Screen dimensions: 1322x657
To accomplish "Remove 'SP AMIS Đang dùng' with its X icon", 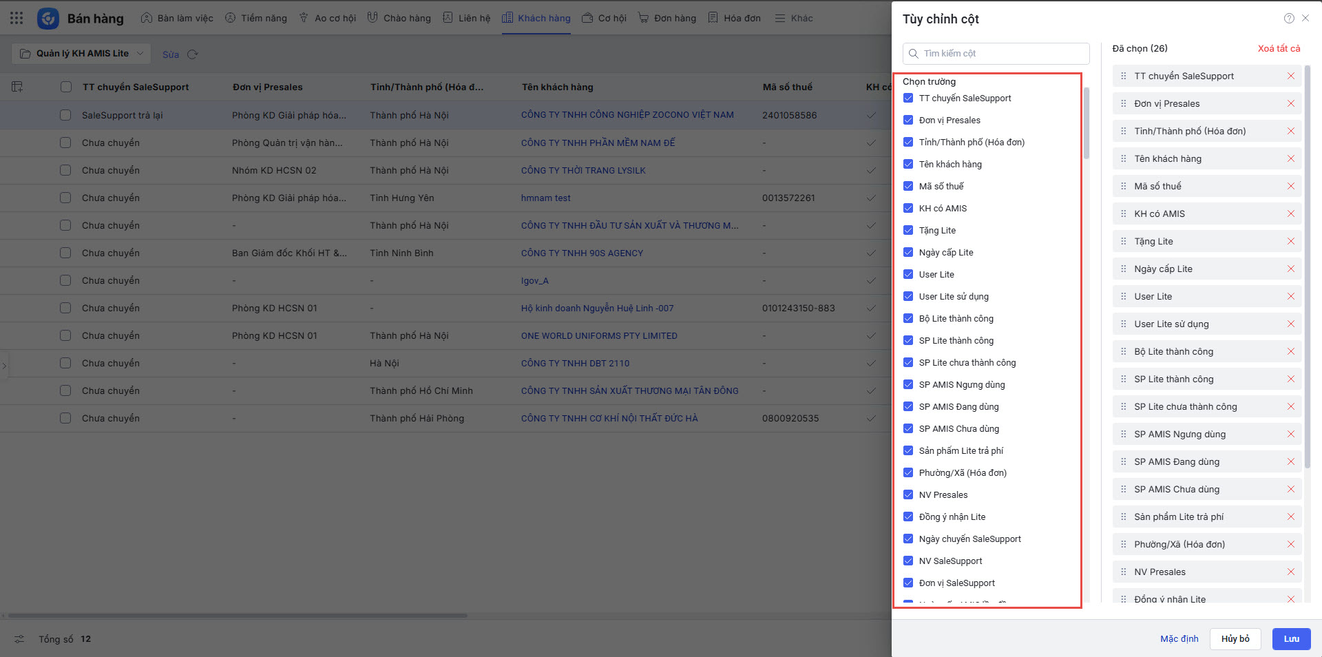I will click(x=1291, y=462).
